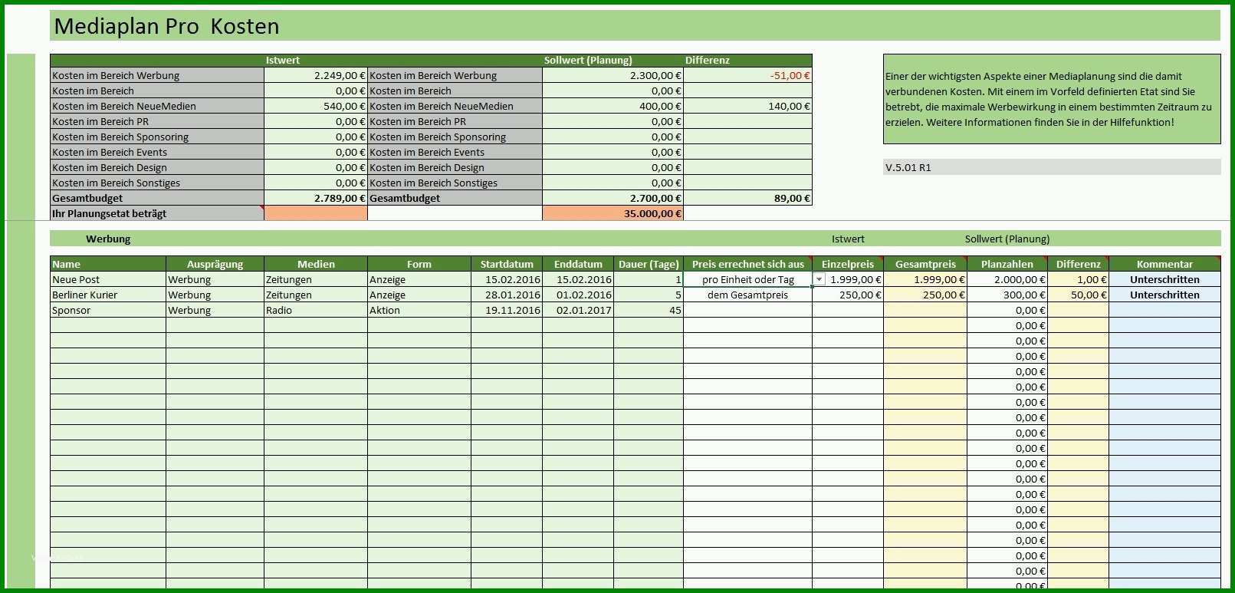Click the Differenz cell 50,00 €
This screenshot has height=593, width=1235.
[1078, 295]
